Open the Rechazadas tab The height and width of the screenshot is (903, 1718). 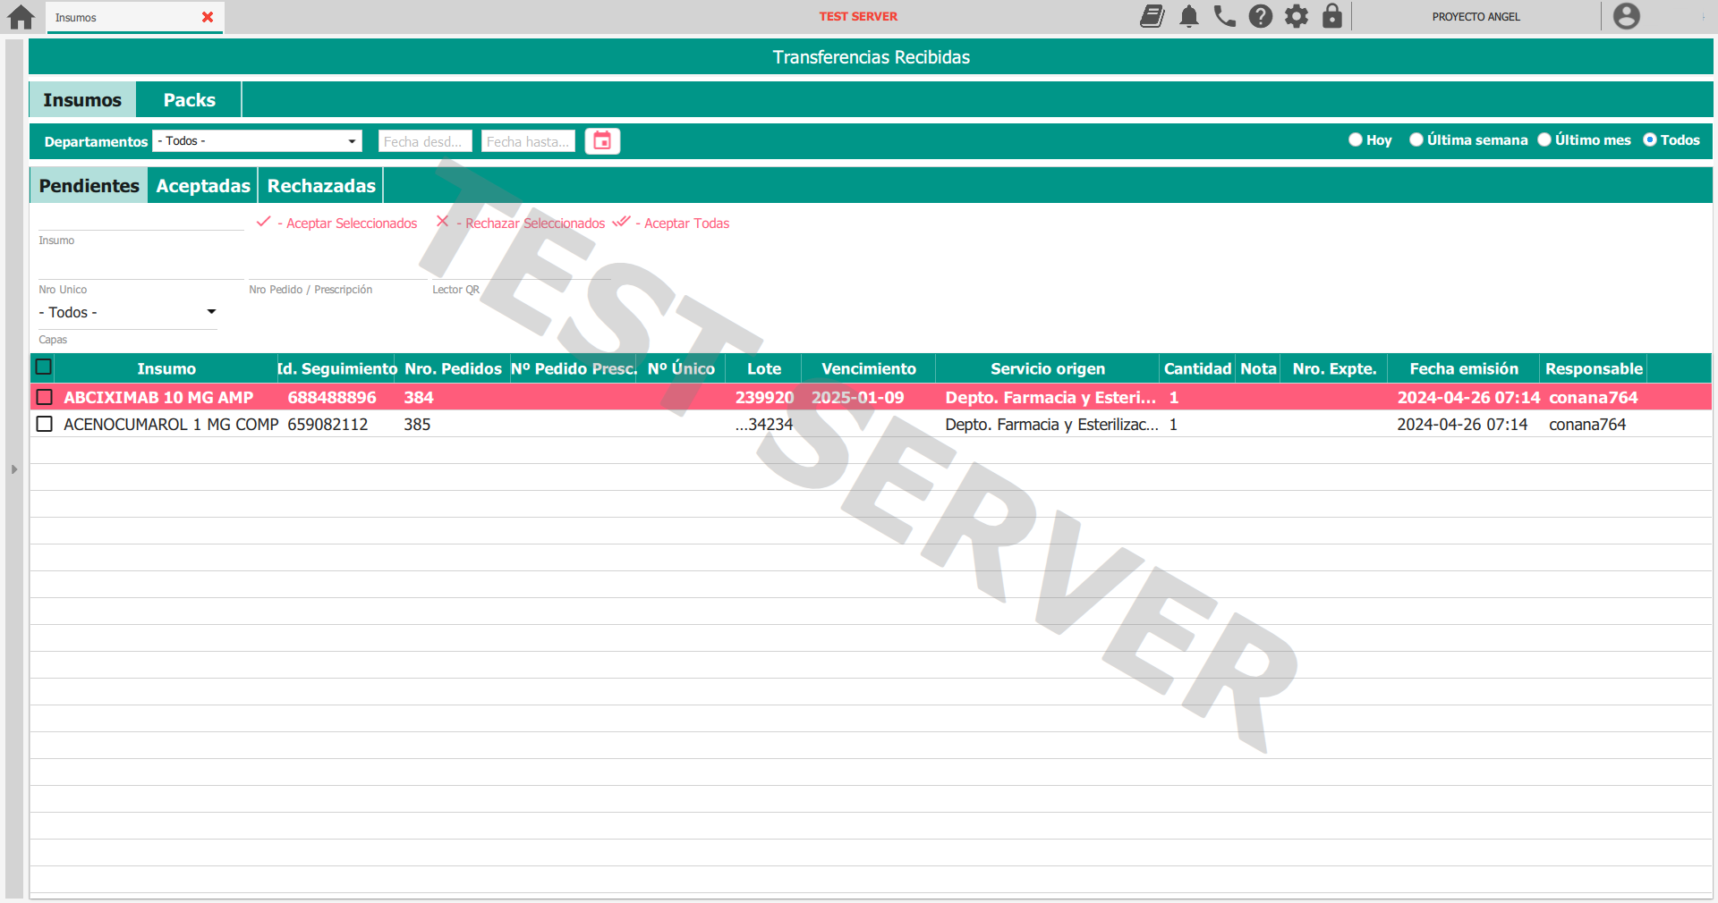click(x=321, y=186)
